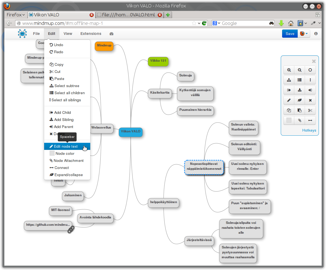Viewport: 326px width, 270px height.
Task: Open the Hotkeys link
Action: [309, 130]
